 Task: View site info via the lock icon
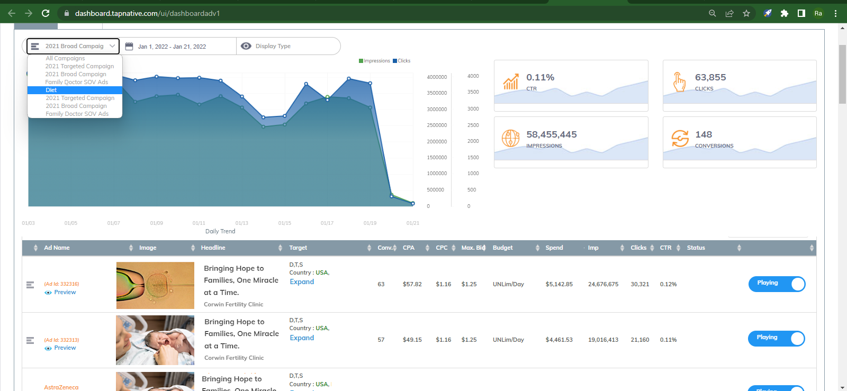click(67, 13)
